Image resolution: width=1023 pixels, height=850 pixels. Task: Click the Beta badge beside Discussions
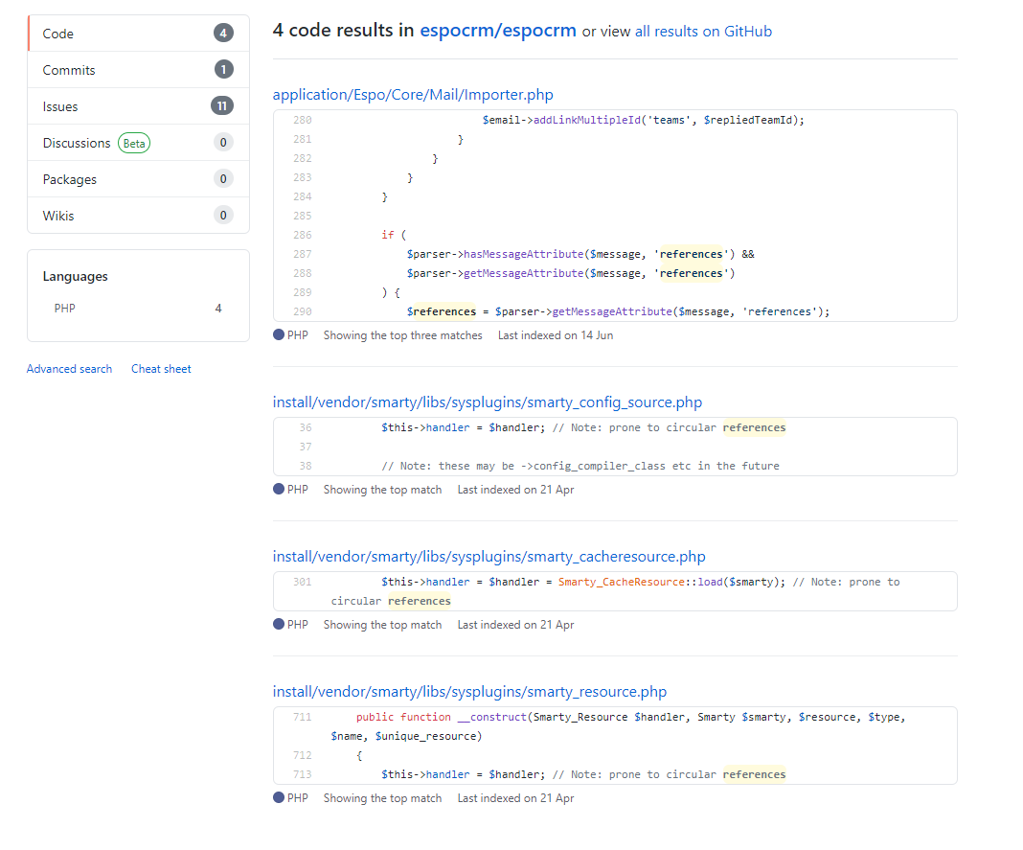click(134, 144)
